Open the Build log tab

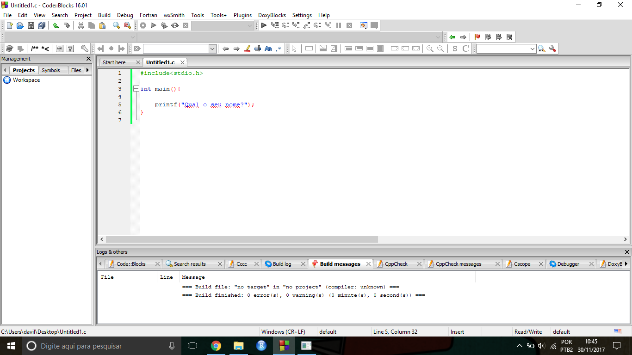click(282, 264)
